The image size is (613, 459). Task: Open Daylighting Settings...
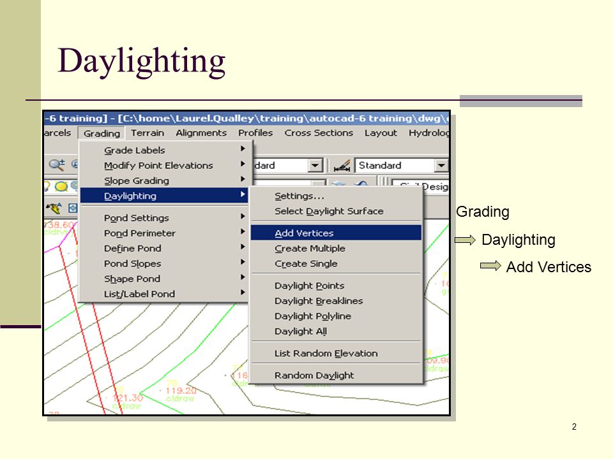click(x=336, y=196)
